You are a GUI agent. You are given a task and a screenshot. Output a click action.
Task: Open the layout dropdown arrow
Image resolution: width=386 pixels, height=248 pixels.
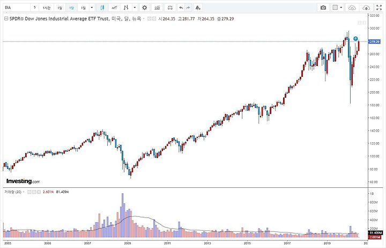[x=341, y=8]
